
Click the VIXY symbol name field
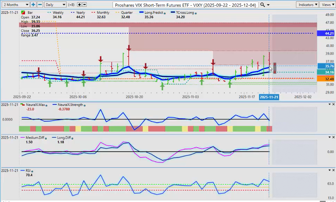pos(186,5)
